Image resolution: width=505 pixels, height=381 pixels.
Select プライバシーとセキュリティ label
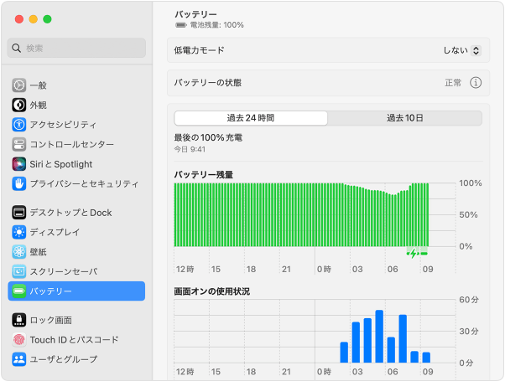(85, 184)
